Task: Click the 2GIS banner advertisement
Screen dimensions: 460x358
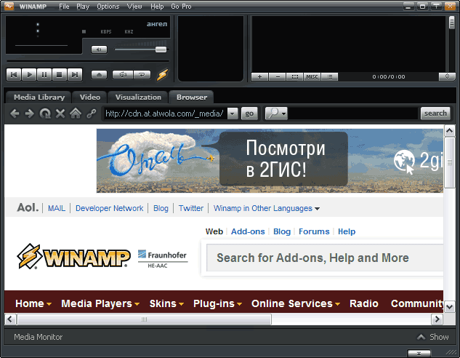Action: [x=270, y=161]
